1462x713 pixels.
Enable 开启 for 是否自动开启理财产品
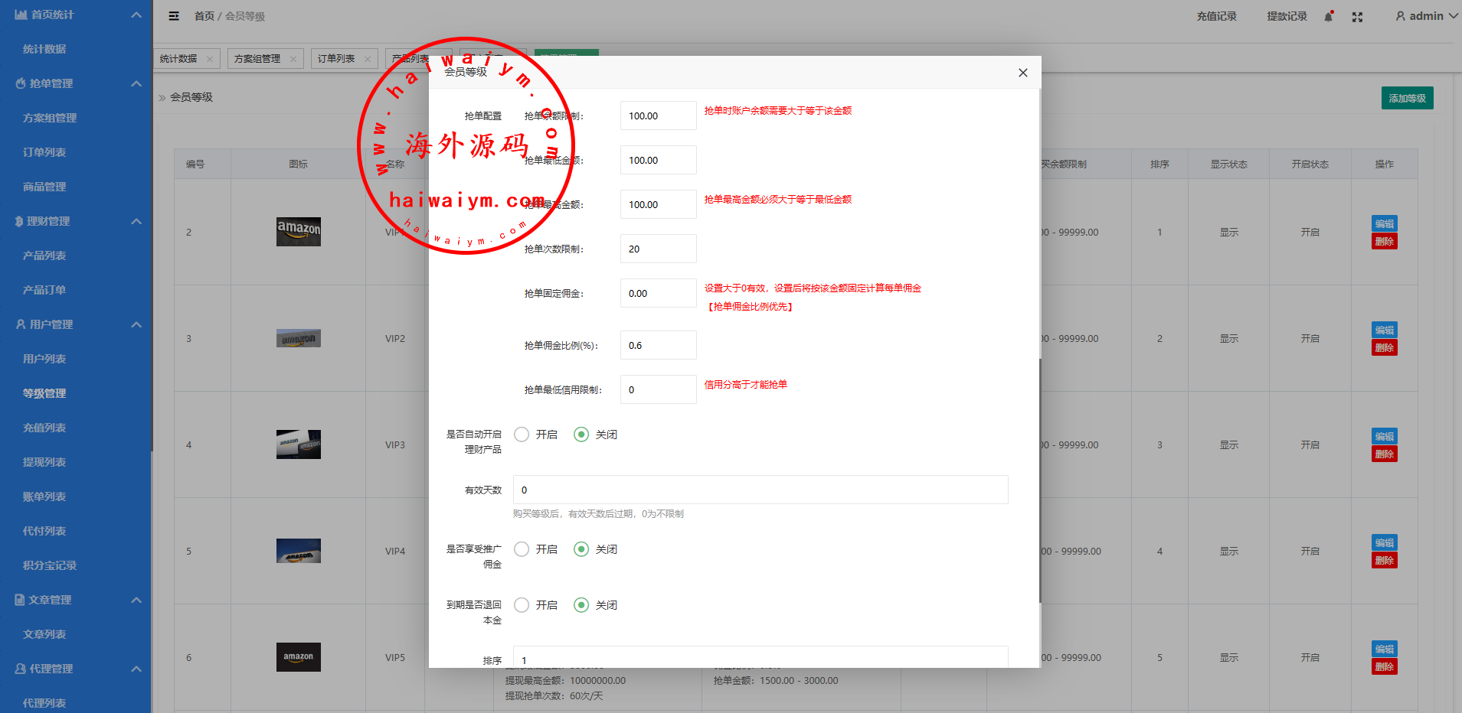coord(522,435)
